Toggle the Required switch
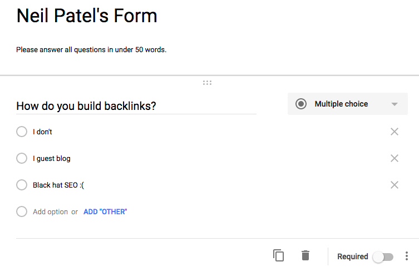 383,256
